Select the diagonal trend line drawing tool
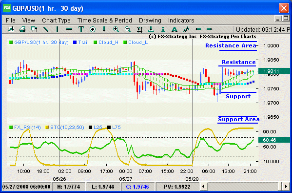This screenshot has height=193, width=292. pos(46,29)
